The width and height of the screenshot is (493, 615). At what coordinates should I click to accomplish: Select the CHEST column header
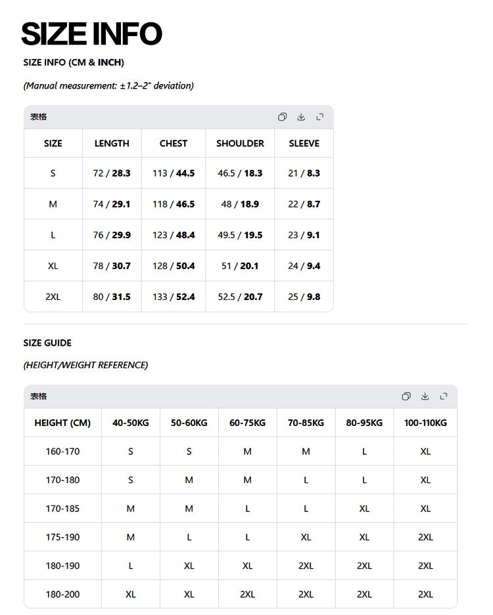tap(174, 144)
